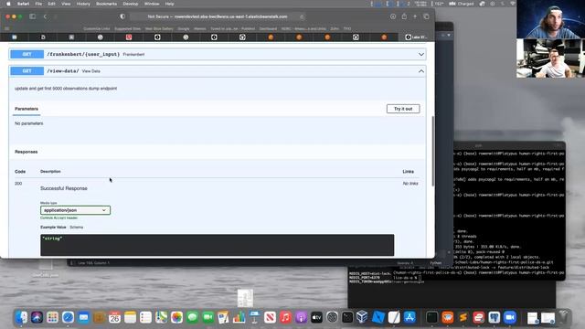Open Finder from the Dock
This screenshot has height=329, width=585.
pos(22,317)
